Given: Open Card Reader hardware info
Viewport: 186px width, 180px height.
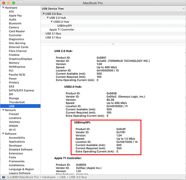Looking at the screenshot, I should 17,31.
